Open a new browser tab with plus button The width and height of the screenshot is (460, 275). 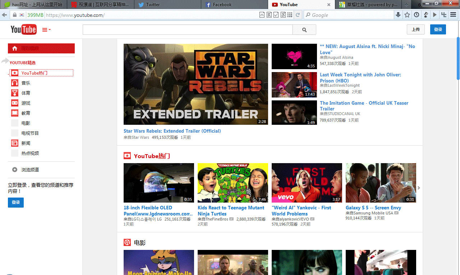pos(406,5)
